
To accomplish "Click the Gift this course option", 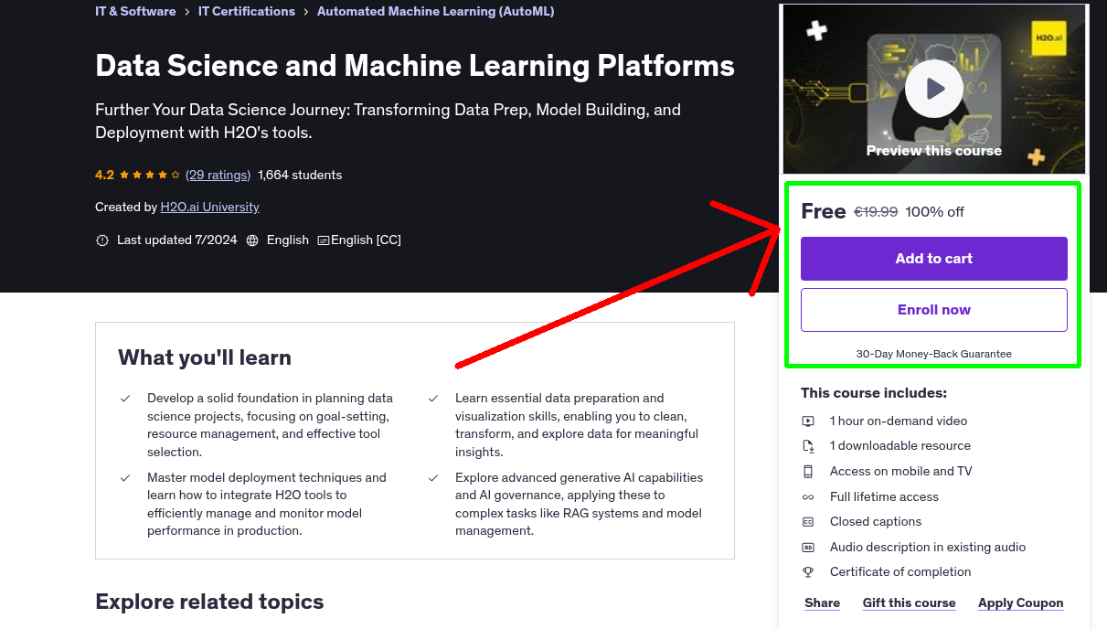I will point(909,602).
